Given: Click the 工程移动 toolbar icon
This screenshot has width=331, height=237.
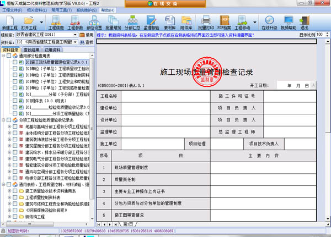Looking at the screenshot, I should click(x=242, y=23).
